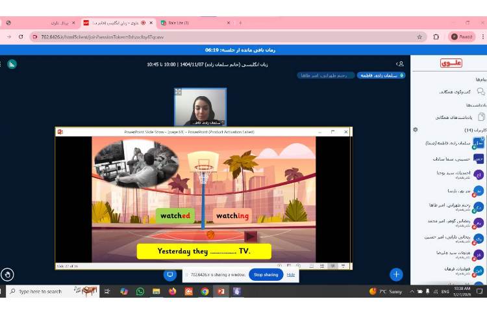487x312 pixels.
Task: Click the screen share monitor button
Action: click(171, 274)
